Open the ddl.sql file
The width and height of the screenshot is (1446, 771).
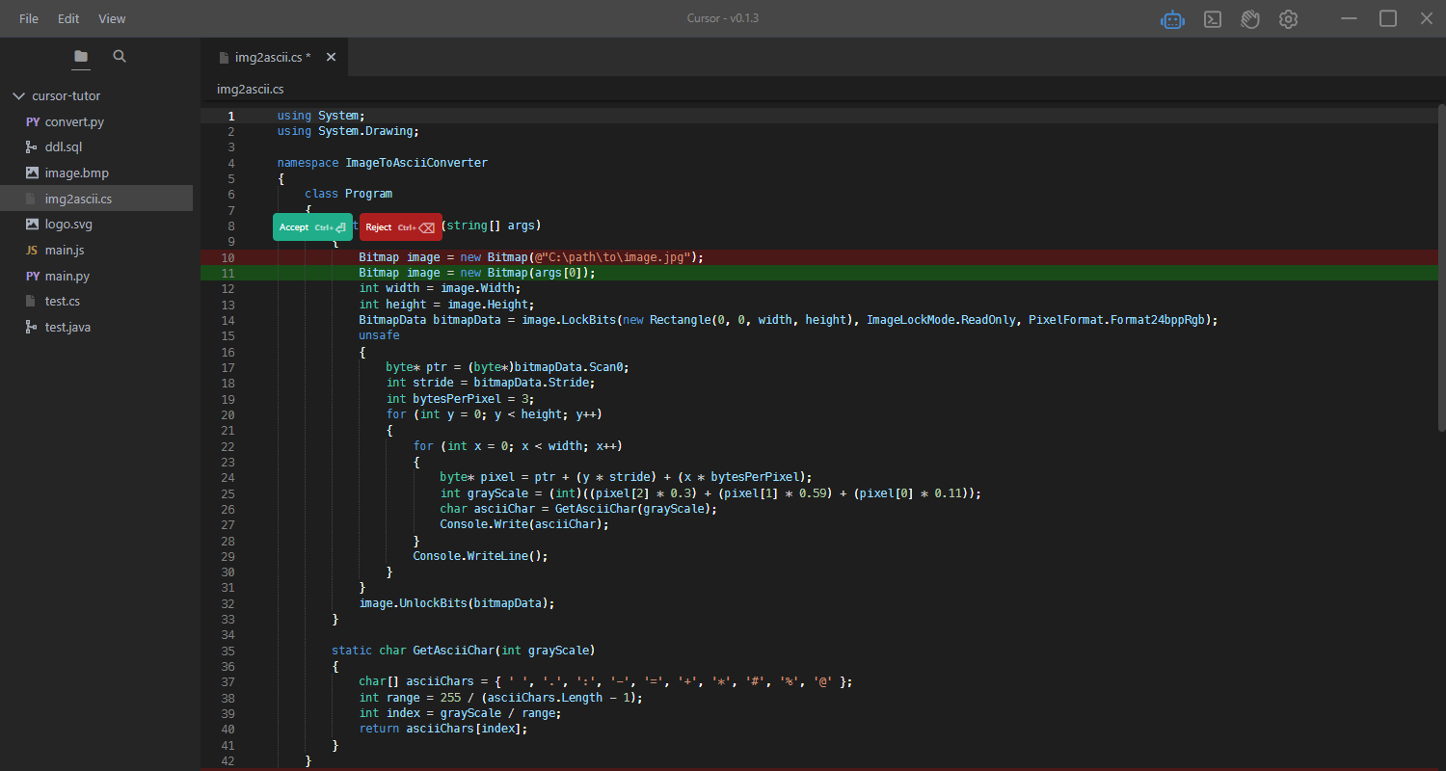coord(64,147)
